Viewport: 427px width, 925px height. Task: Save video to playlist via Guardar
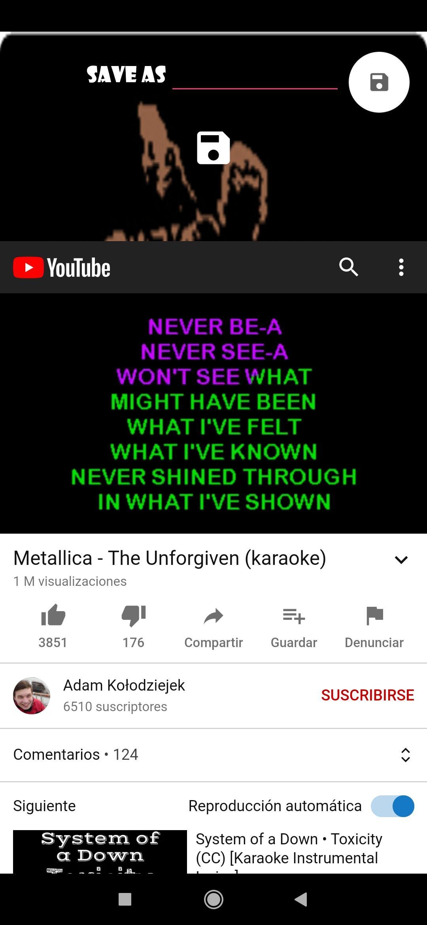(294, 626)
